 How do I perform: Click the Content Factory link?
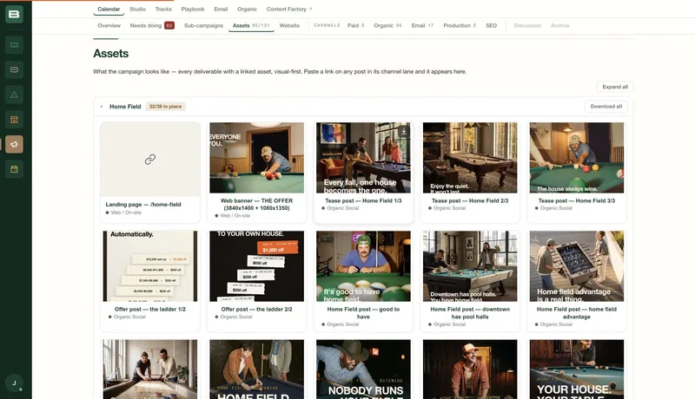287,9
